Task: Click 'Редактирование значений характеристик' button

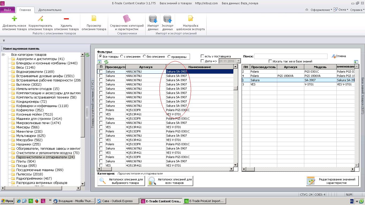Action: pos(332,181)
